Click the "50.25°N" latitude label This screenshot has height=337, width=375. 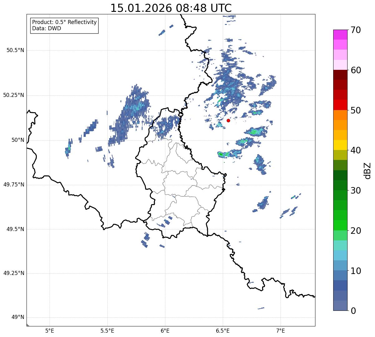click(x=14, y=95)
